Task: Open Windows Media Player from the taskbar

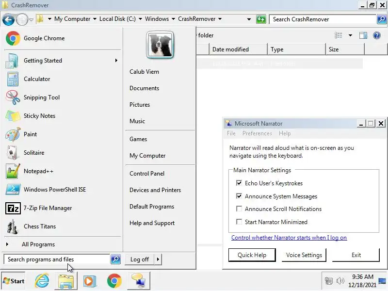Action: click(x=89, y=281)
